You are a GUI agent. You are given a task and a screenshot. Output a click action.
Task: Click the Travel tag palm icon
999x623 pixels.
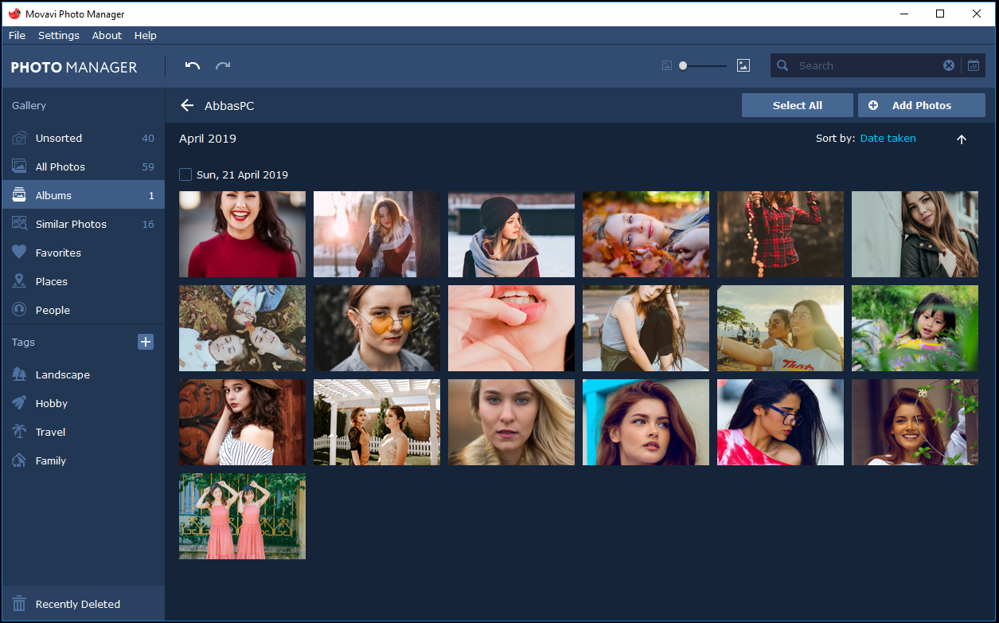(x=19, y=432)
